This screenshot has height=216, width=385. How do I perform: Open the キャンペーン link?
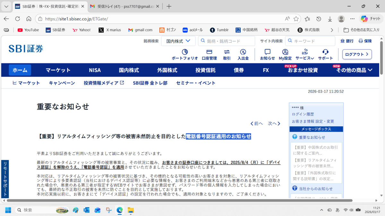coord(62,83)
